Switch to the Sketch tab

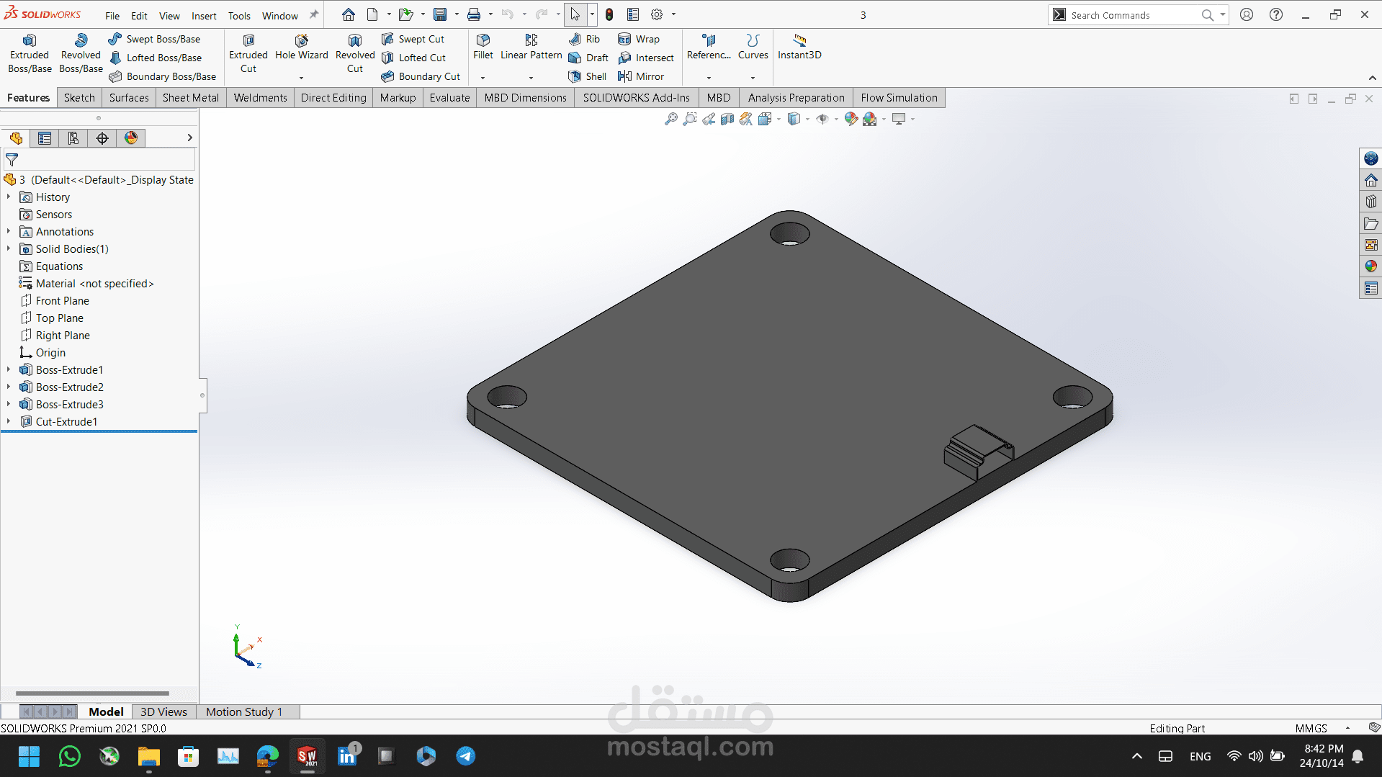click(x=79, y=98)
